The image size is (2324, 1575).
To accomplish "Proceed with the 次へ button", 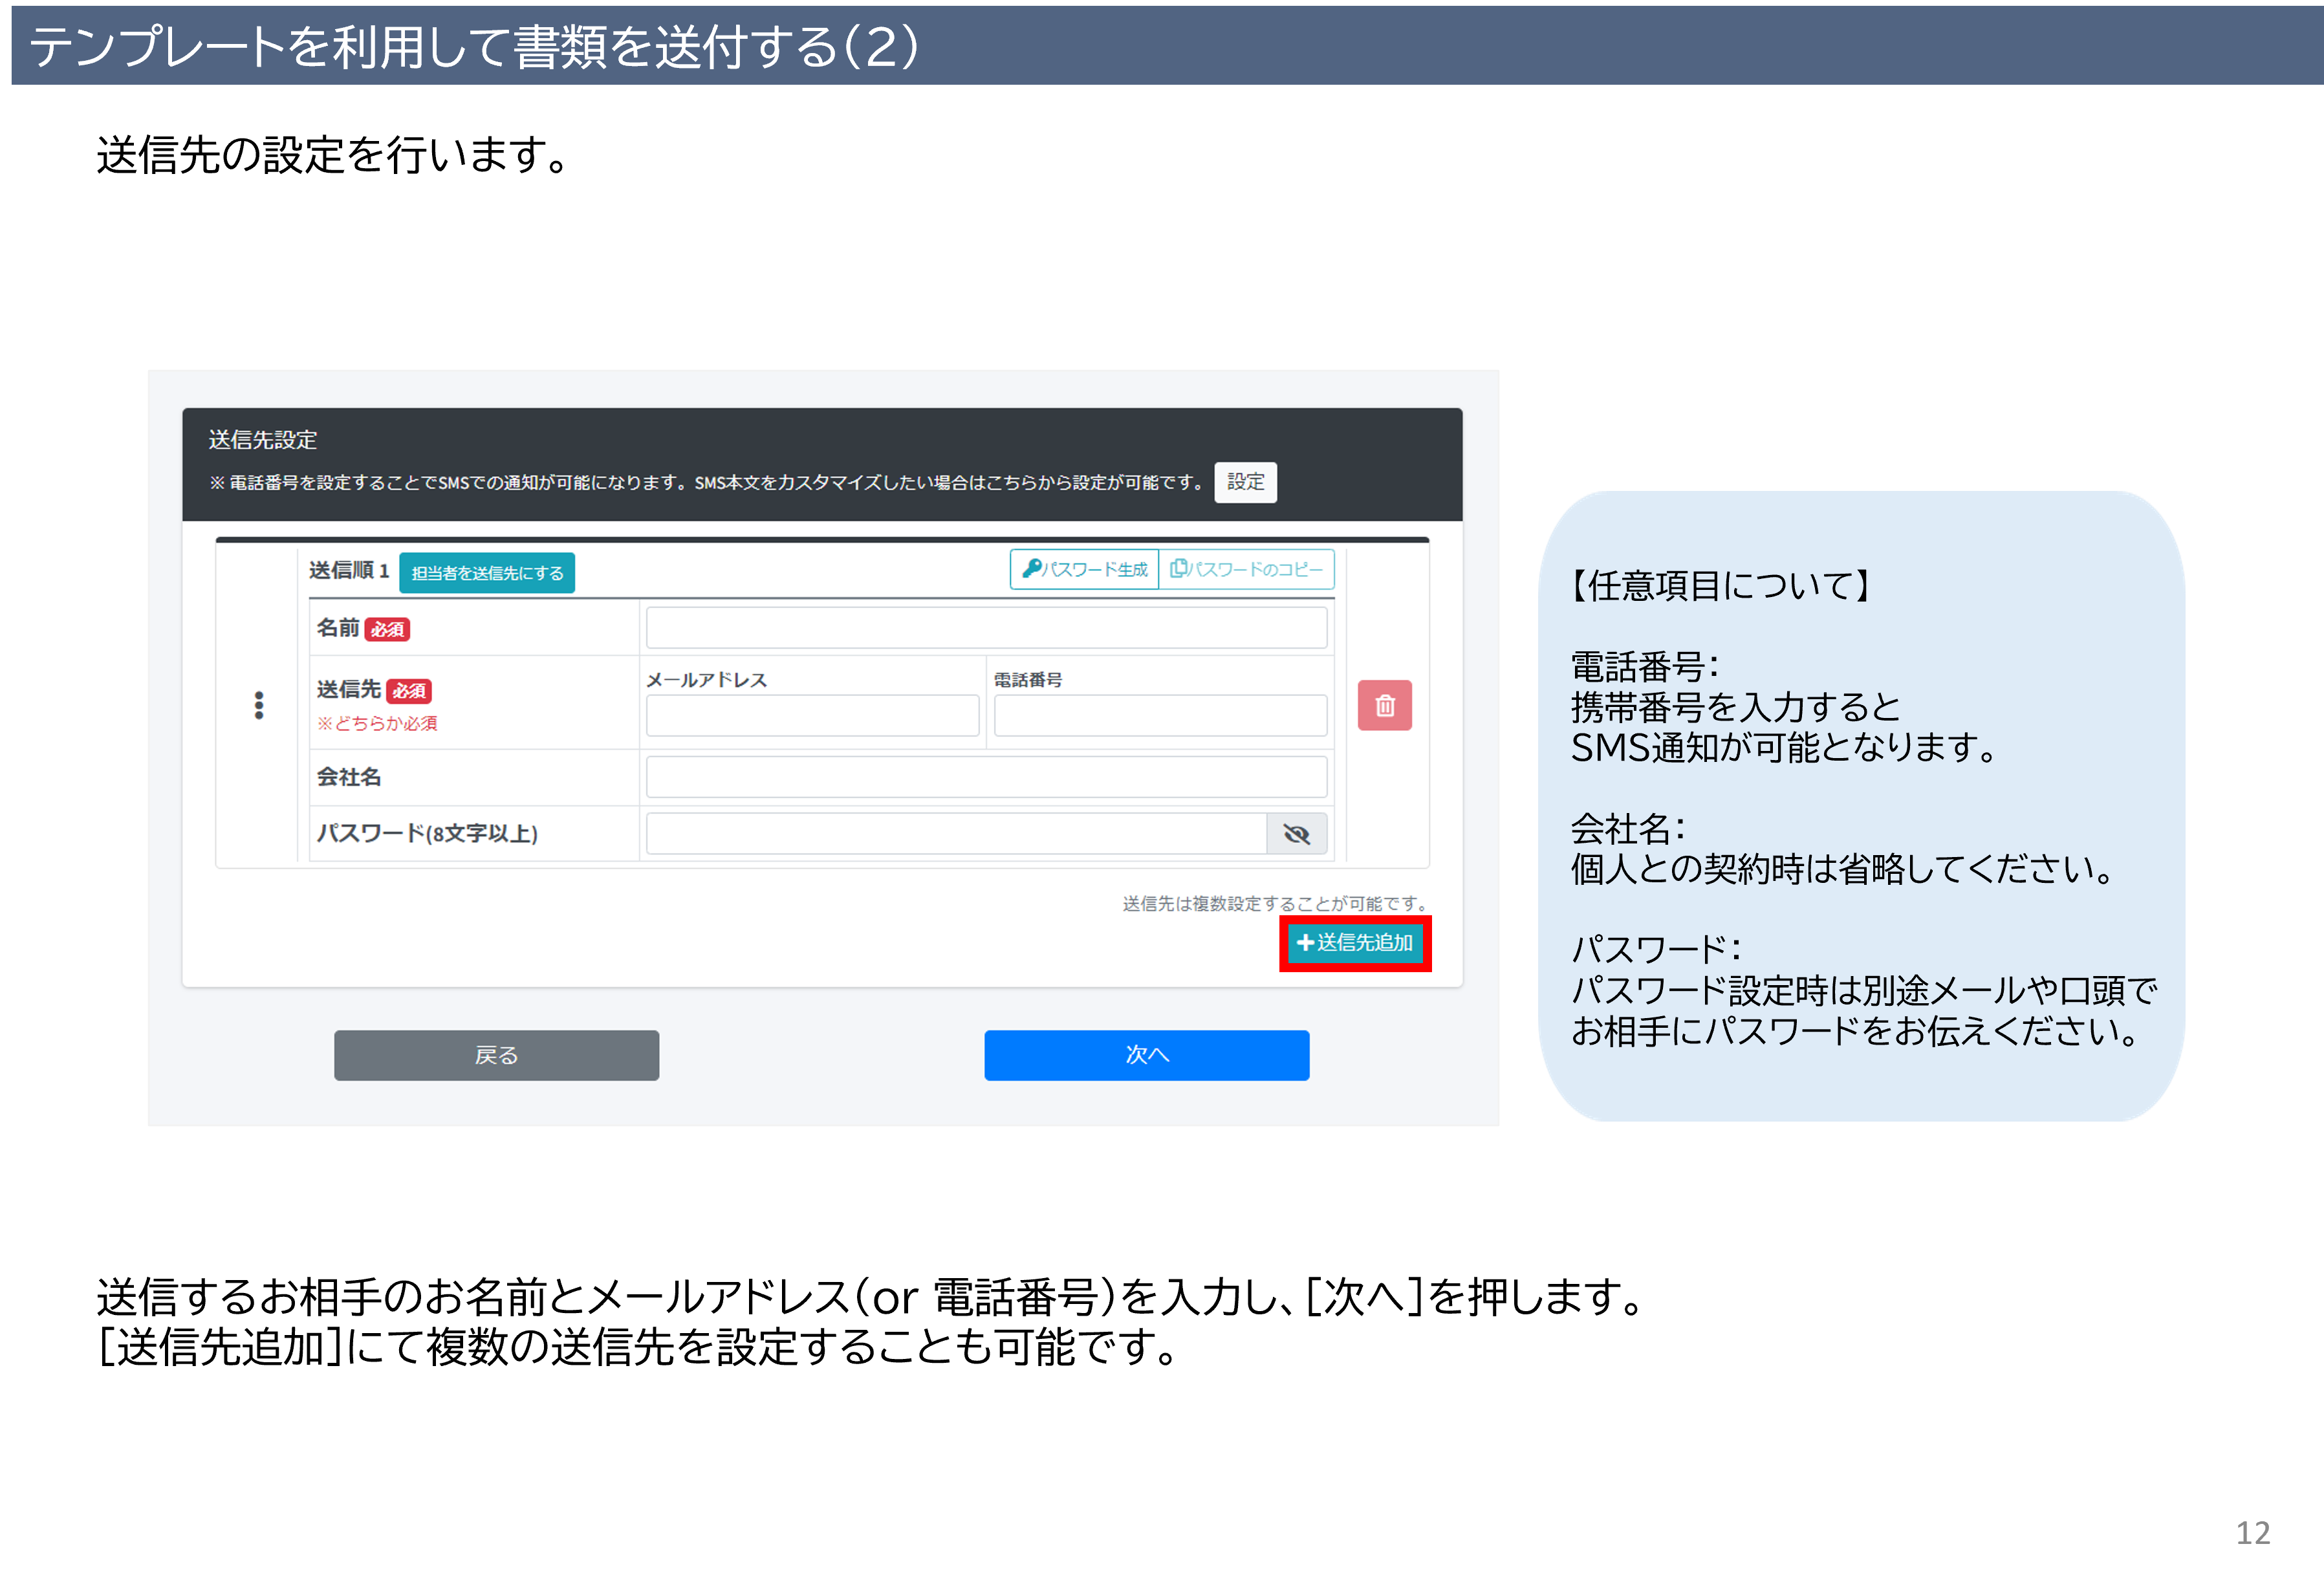I will coord(1146,1055).
